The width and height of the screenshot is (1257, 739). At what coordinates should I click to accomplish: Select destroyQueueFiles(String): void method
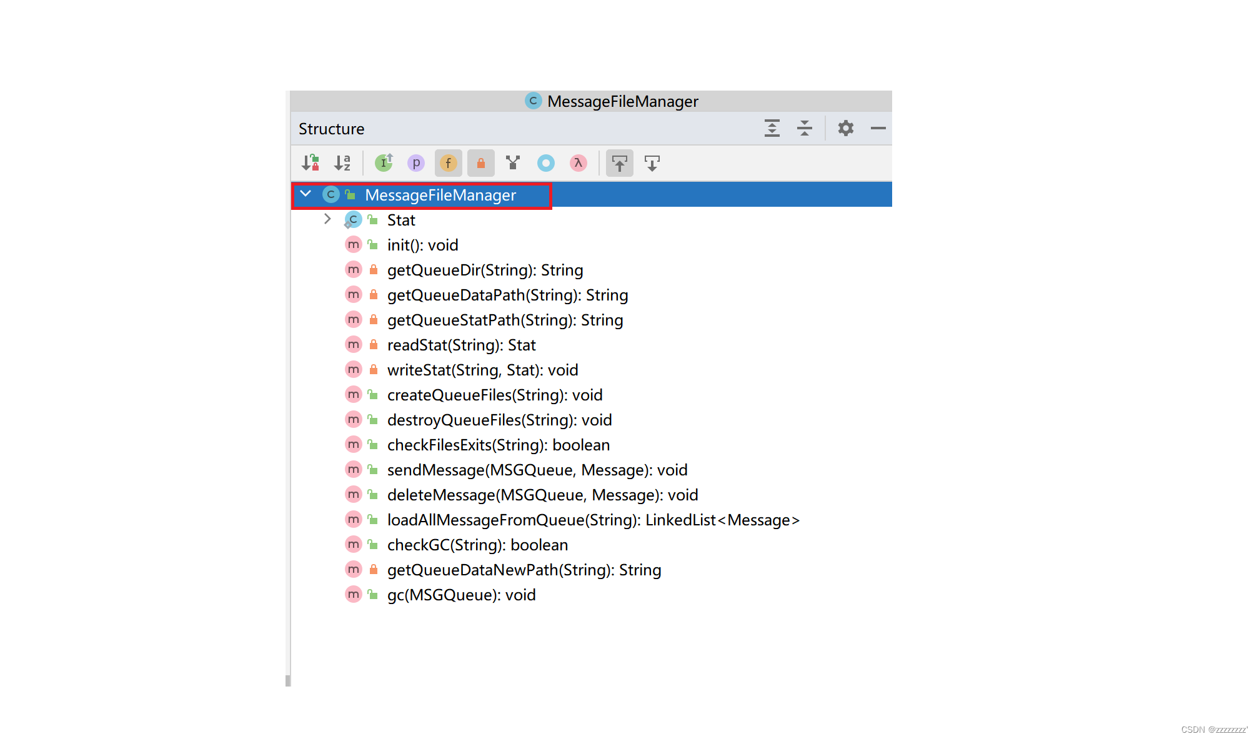592,420
